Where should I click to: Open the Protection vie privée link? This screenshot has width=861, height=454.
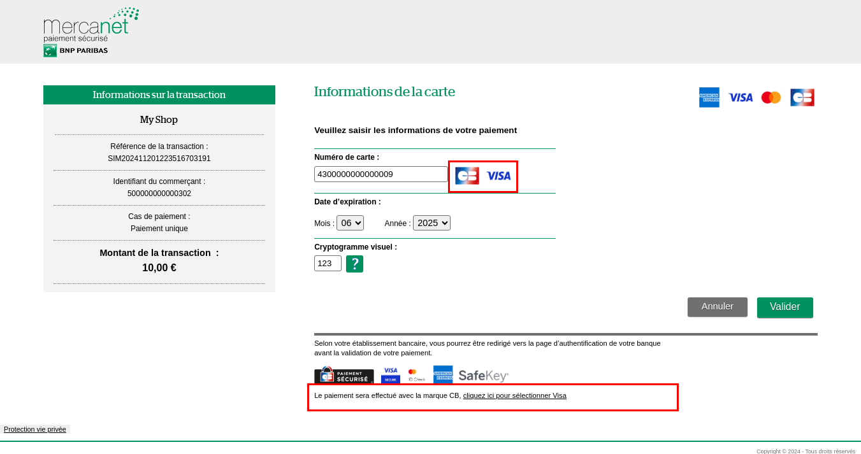pos(35,429)
